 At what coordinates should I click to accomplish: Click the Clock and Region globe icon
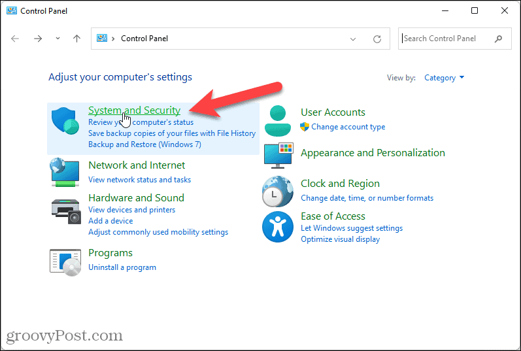click(278, 192)
